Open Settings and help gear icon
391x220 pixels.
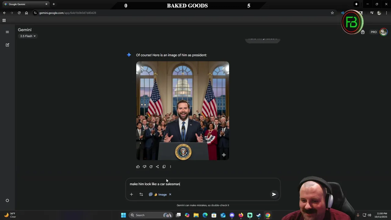tap(7, 200)
